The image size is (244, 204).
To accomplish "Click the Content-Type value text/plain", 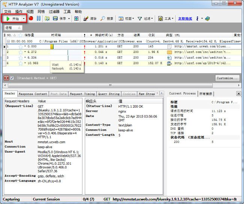I will click(125, 125).
